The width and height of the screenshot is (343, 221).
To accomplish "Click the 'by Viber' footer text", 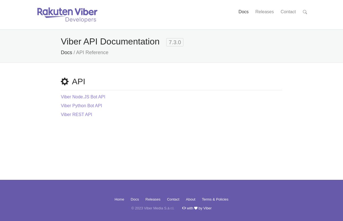I will pos(205,208).
